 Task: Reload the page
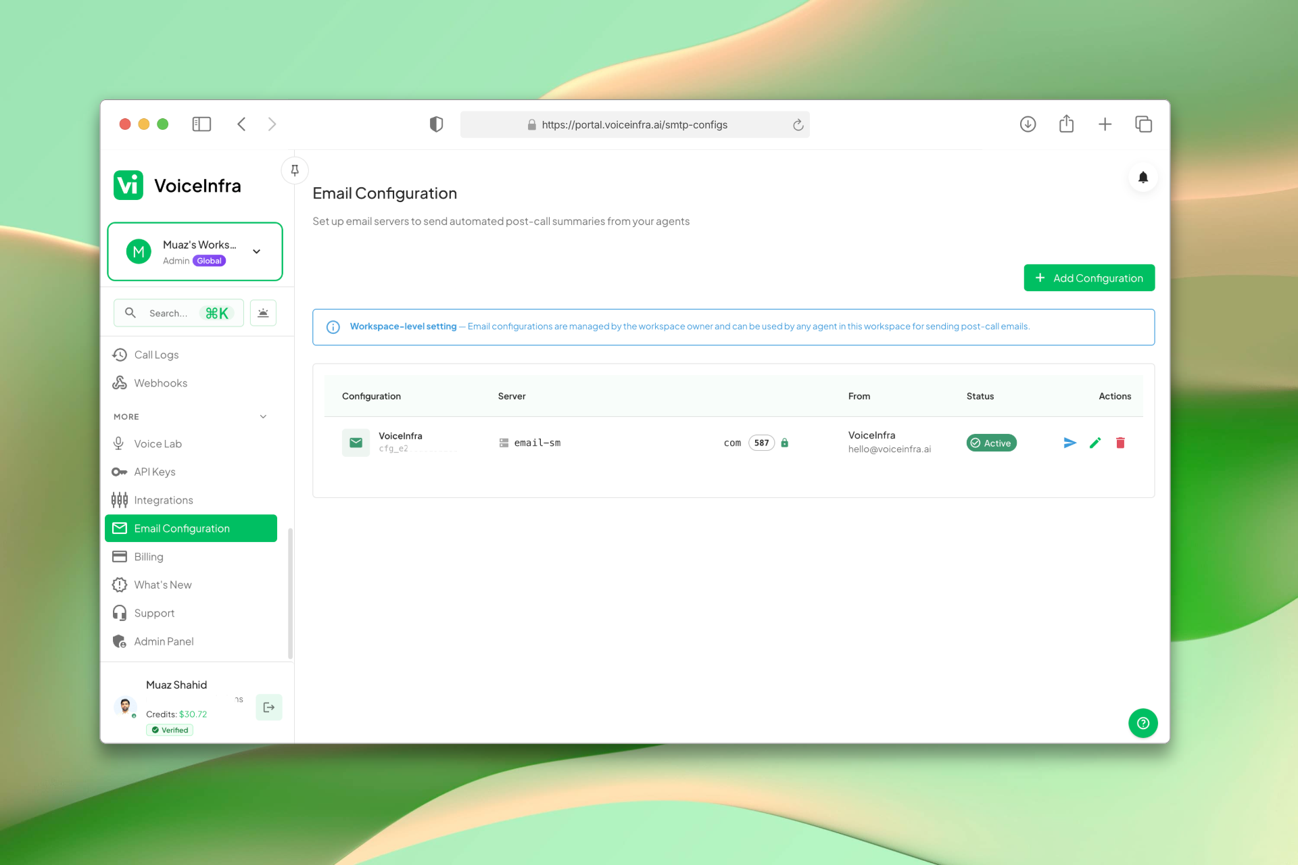click(798, 125)
